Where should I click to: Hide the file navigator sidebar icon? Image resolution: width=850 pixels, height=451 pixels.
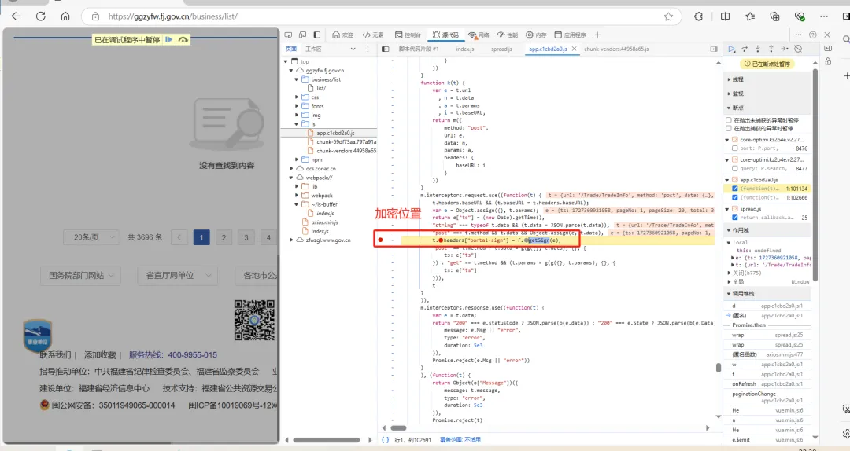click(x=386, y=49)
